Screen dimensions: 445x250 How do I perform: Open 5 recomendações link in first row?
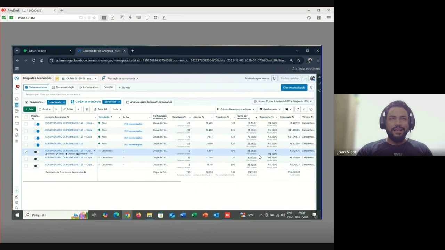pyautogui.click(x=133, y=124)
